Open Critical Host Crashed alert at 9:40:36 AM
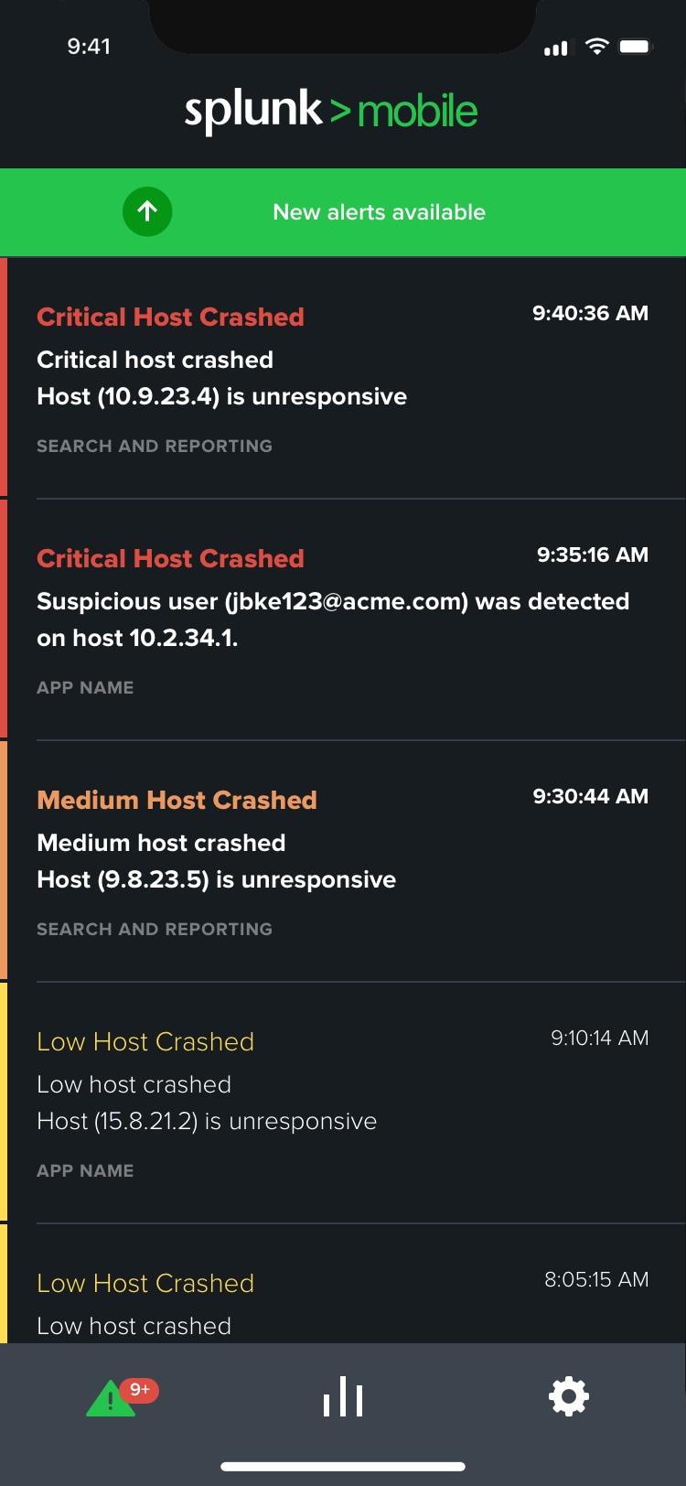The height and width of the screenshot is (1486, 686). (x=343, y=378)
